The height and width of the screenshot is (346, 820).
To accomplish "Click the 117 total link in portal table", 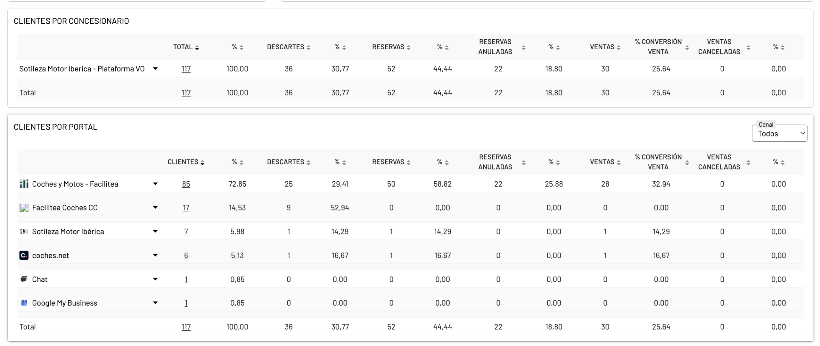I will point(186,327).
